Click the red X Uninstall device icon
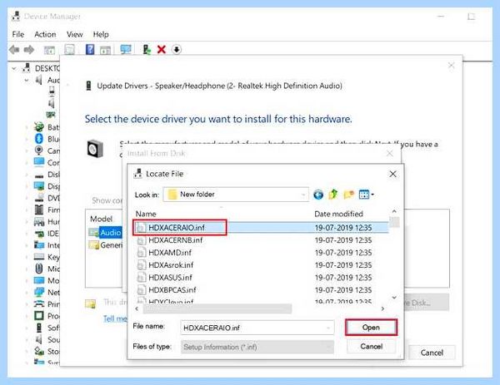 (x=162, y=50)
